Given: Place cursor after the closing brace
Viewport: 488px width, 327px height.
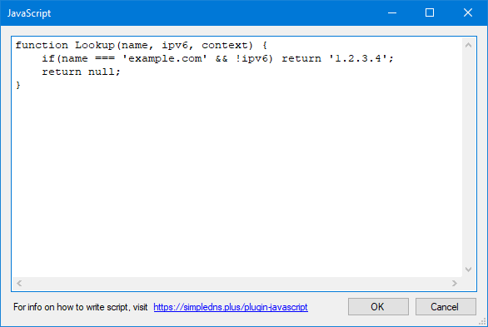Looking at the screenshot, I should pos(22,85).
